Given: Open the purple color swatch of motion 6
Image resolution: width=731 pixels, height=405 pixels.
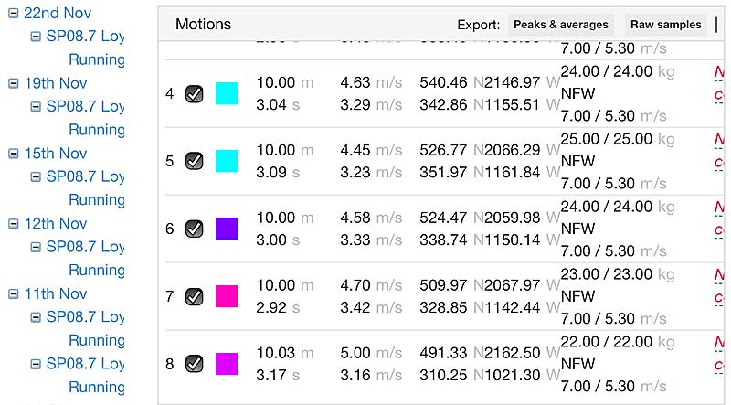Looking at the screenshot, I should click(x=227, y=229).
